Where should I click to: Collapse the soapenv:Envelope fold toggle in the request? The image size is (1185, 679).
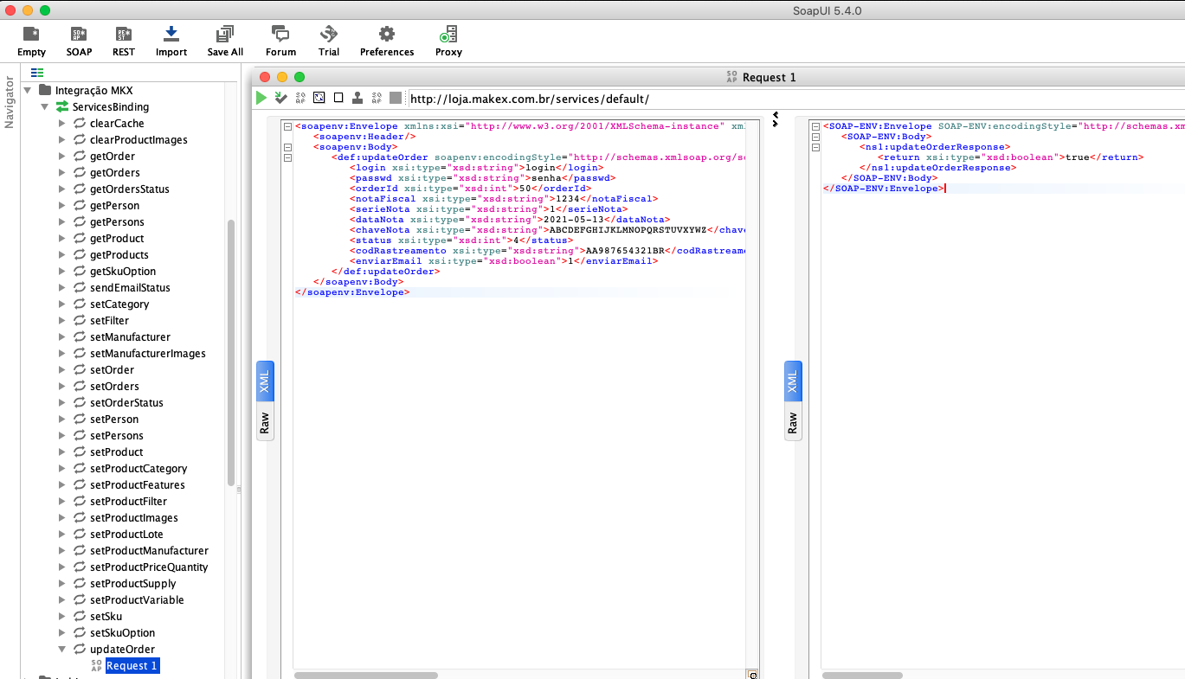(x=288, y=126)
